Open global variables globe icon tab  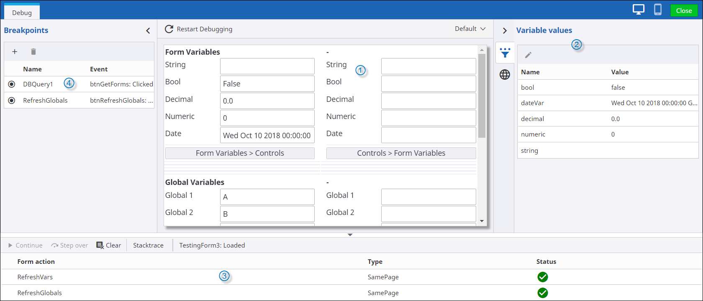point(505,75)
